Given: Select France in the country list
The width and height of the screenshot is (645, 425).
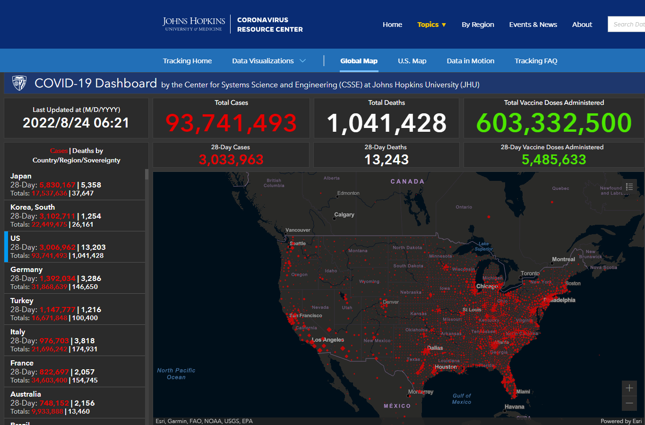Looking at the screenshot, I should 75,372.
